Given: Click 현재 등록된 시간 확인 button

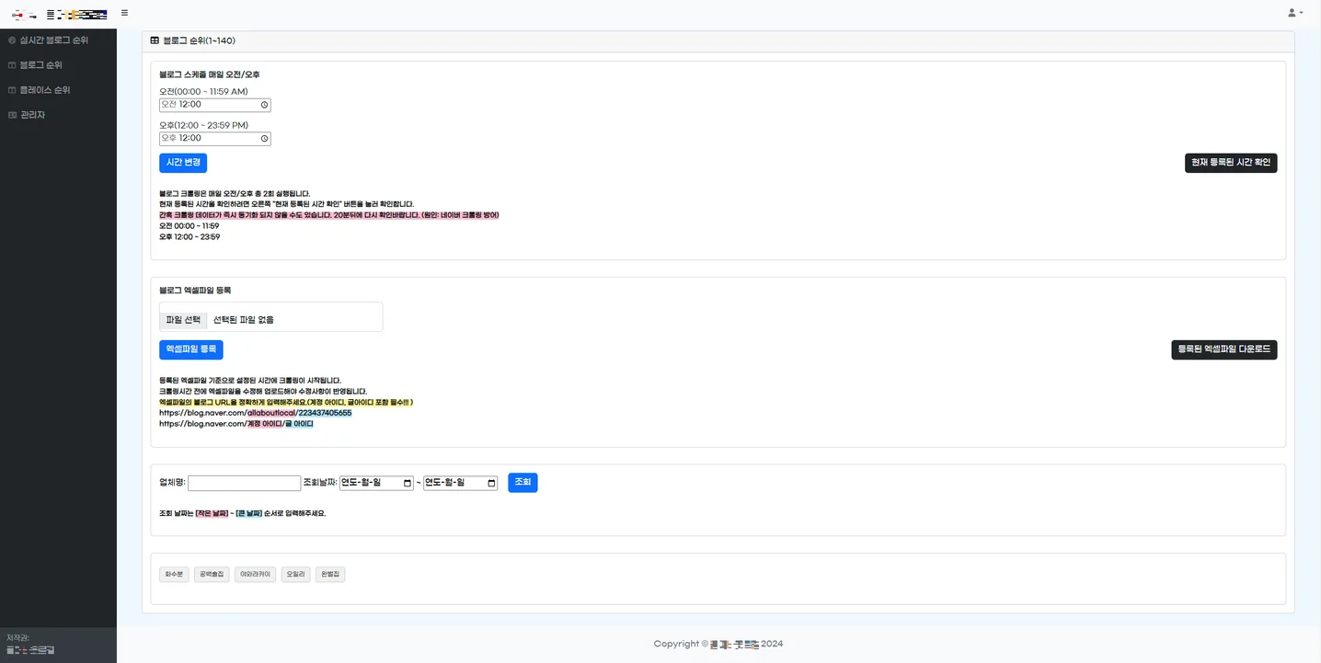Looking at the screenshot, I should click(x=1231, y=163).
